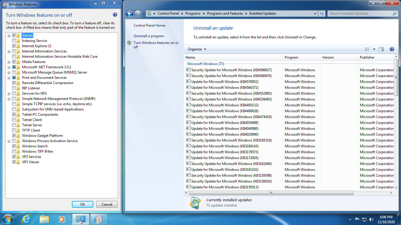Expand the Print and Document Services node

[x=9, y=78]
